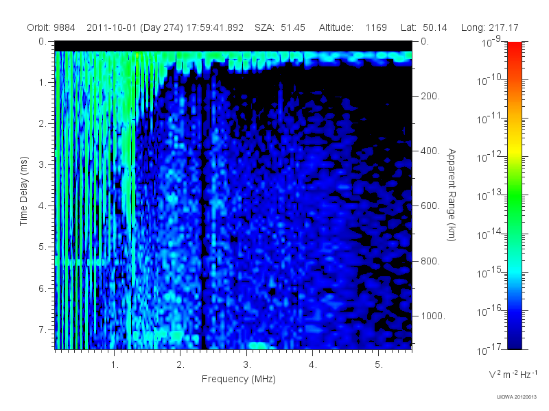Click the 7. tick on time delay axis
This screenshot has height=411, width=549.
coord(43,329)
